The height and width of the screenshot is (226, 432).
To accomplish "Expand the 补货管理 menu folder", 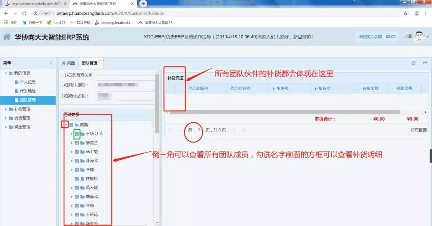I will pyautogui.click(x=6, y=109).
